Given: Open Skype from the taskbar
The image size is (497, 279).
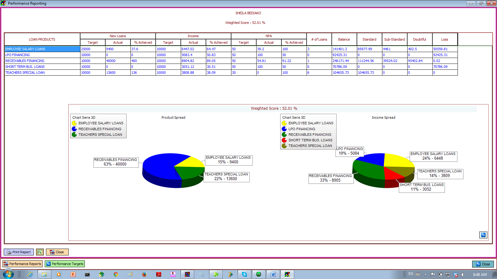Looking at the screenshot, I should (244, 274).
